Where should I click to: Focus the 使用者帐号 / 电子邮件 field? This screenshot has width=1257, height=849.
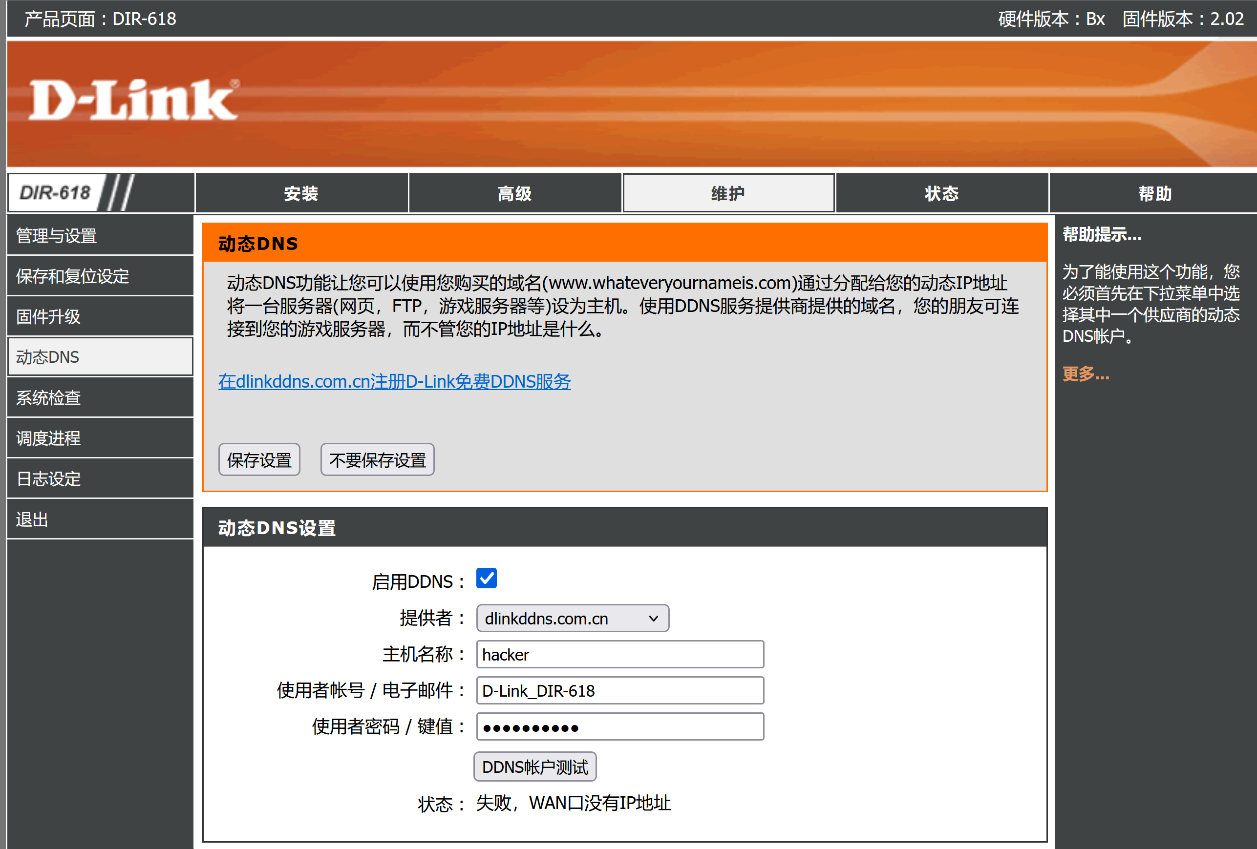coord(620,691)
